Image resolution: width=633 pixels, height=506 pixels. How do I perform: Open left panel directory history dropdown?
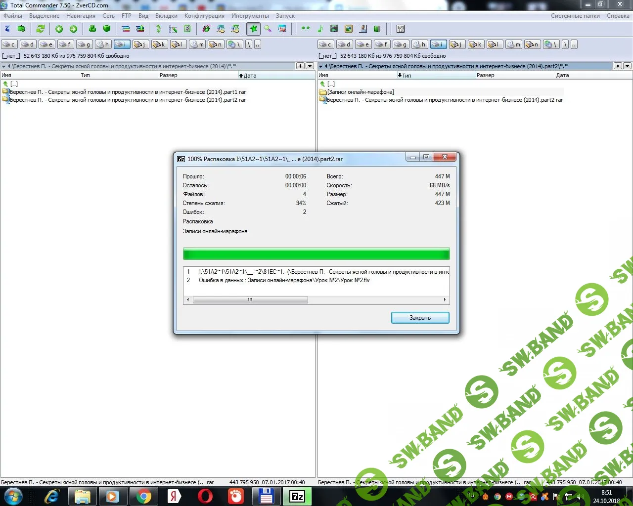[310, 66]
